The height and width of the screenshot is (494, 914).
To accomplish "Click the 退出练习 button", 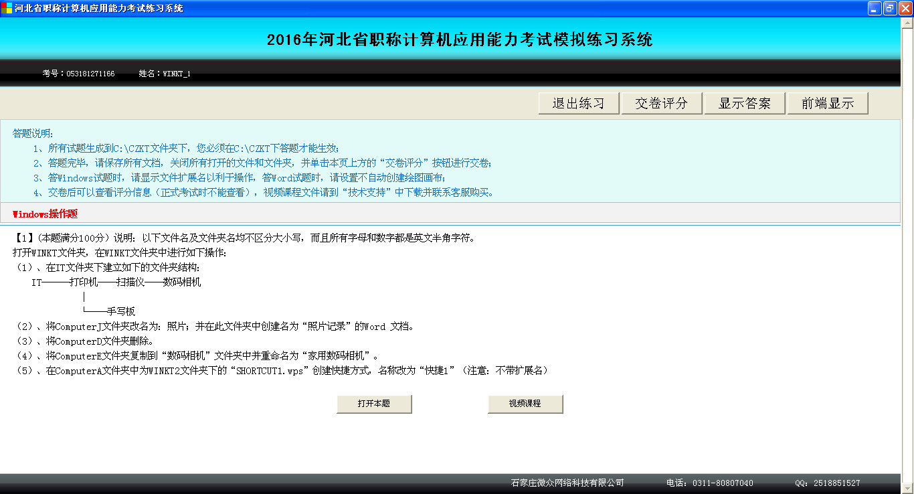I will 578,103.
